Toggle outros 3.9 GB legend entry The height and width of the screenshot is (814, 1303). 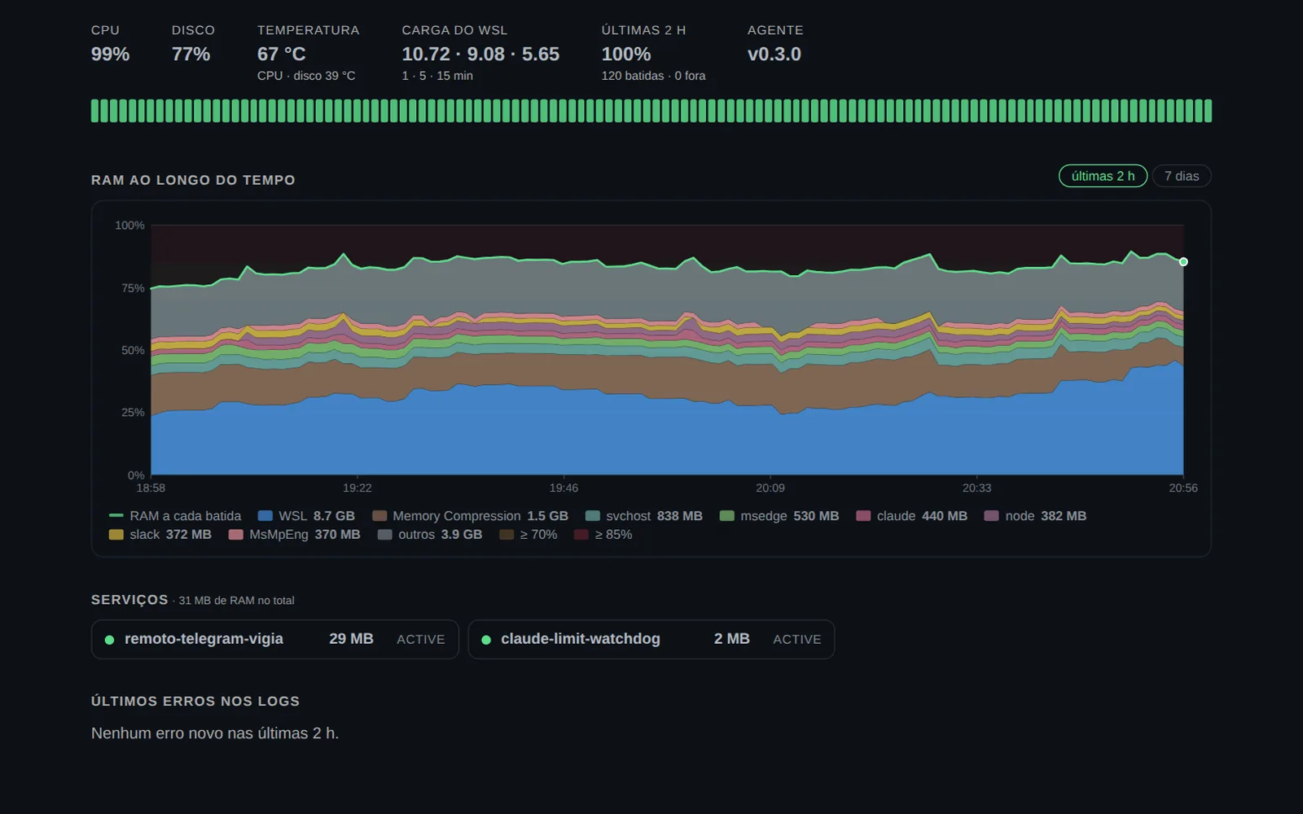[x=429, y=535]
